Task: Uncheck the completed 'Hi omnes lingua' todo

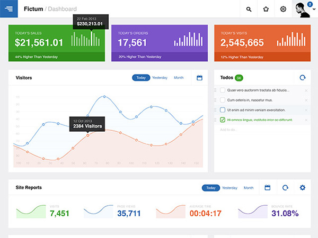Action: click(223, 120)
